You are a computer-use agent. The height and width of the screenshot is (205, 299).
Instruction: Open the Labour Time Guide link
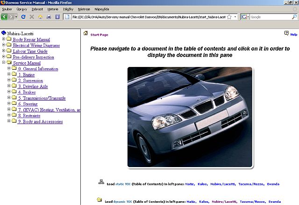click(30, 51)
